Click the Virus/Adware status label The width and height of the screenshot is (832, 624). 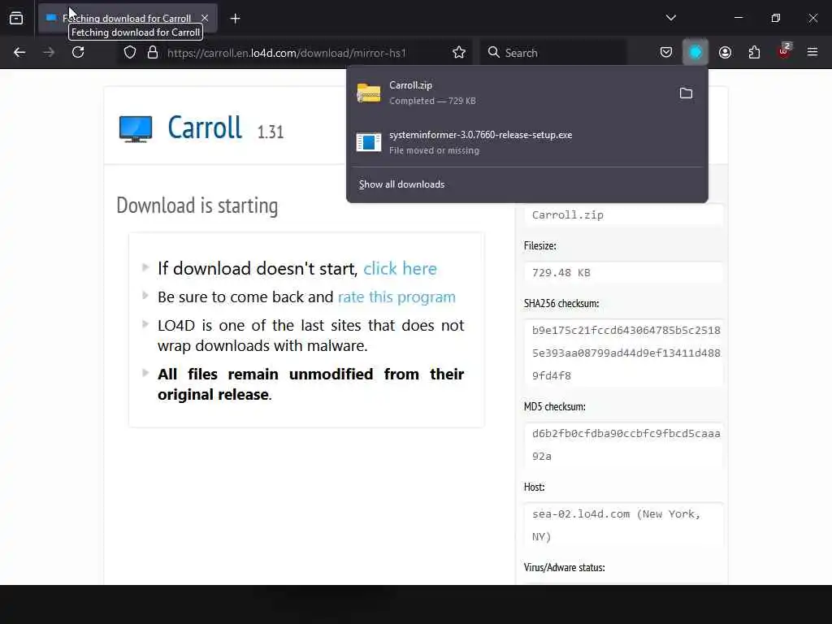tap(564, 567)
